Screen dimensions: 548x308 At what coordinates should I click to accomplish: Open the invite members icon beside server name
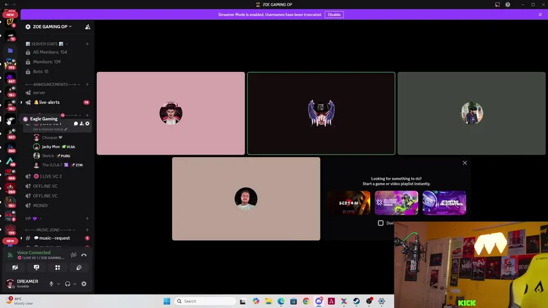tap(88, 27)
